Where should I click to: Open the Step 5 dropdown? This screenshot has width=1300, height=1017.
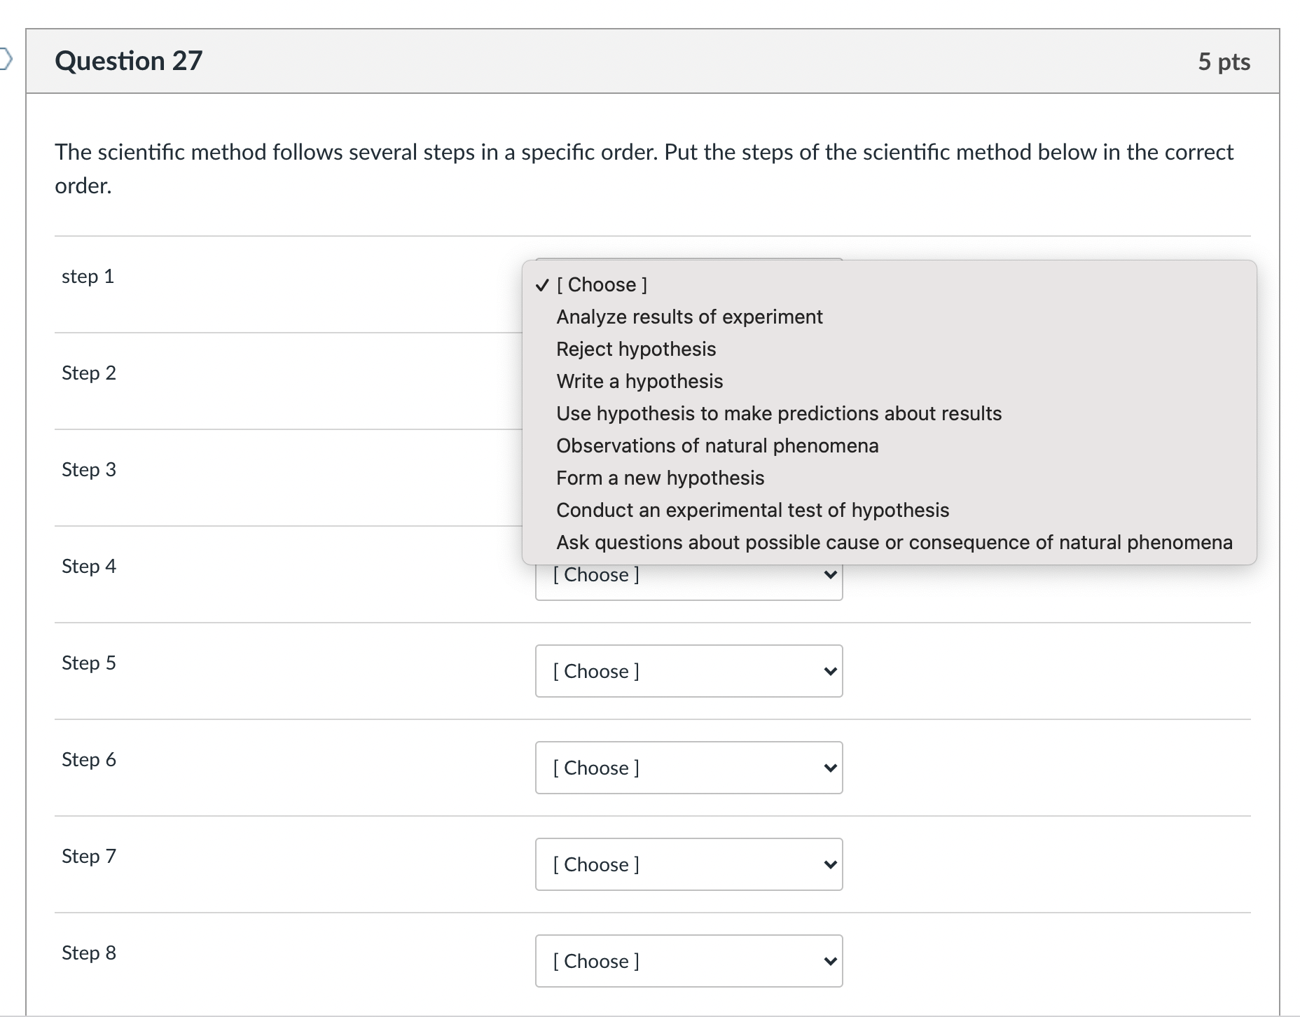click(689, 670)
